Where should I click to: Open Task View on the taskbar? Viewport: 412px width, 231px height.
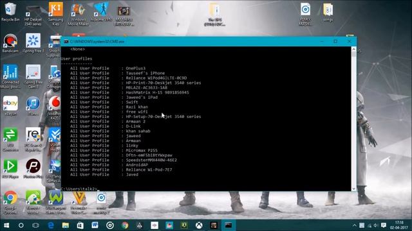[x=35, y=225]
